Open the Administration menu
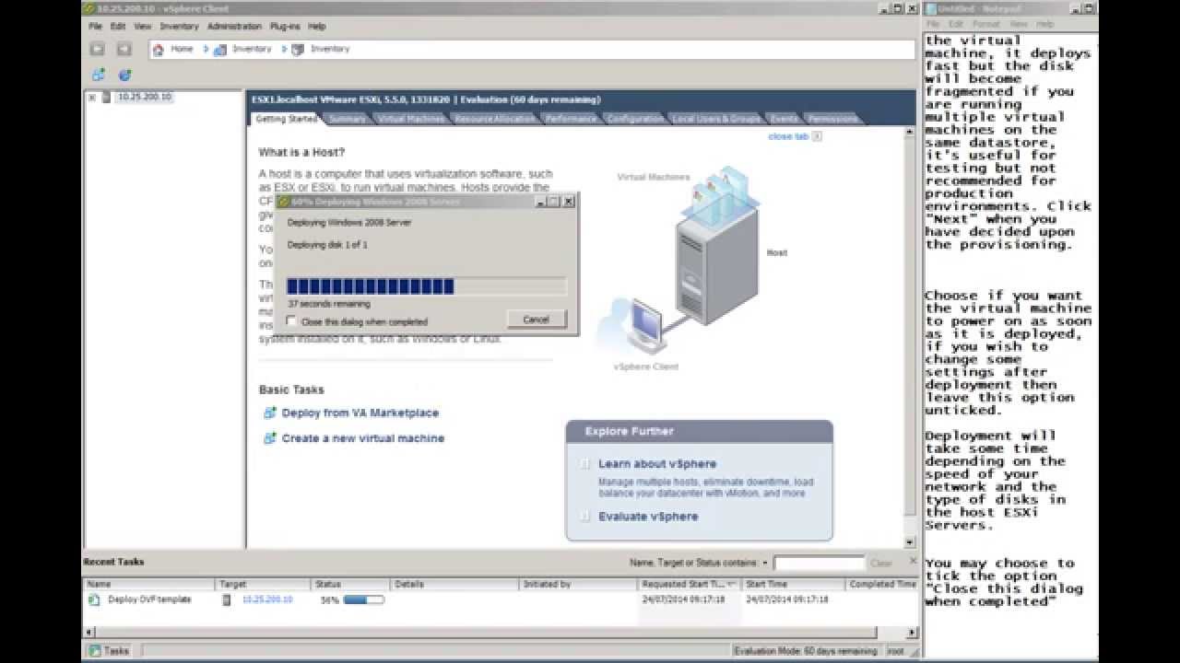The height and width of the screenshot is (663, 1180). [234, 27]
